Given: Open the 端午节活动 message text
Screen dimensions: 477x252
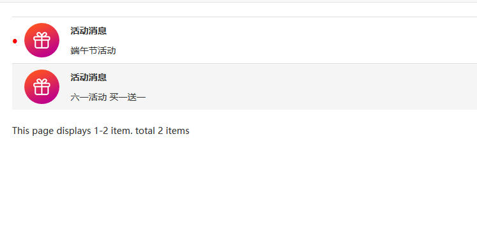Looking at the screenshot, I should (93, 50).
